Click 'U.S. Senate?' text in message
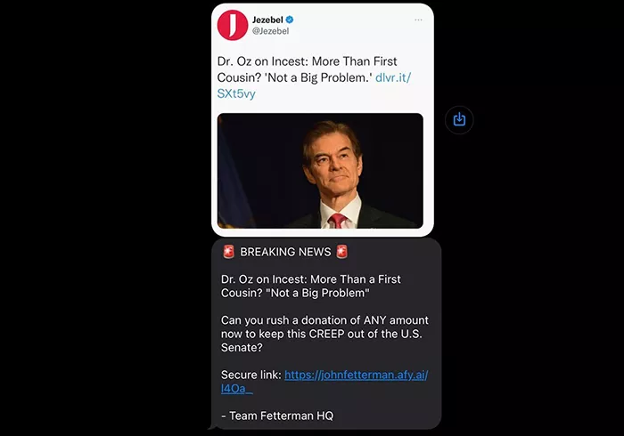Image resolution: width=624 pixels, height=436 pixels. 236,348
